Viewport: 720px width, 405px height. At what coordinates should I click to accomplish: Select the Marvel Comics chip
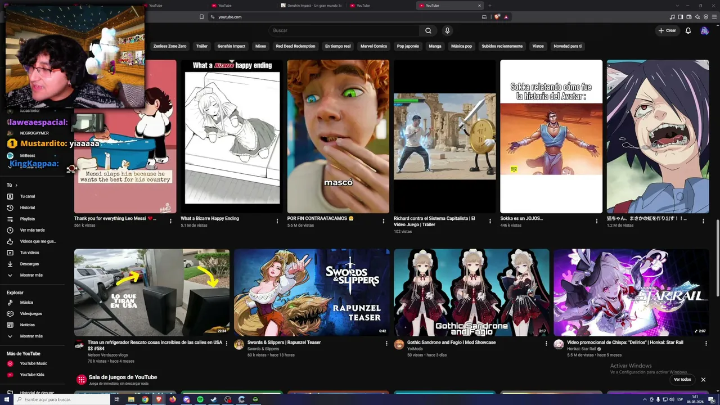tap(373, 46)
